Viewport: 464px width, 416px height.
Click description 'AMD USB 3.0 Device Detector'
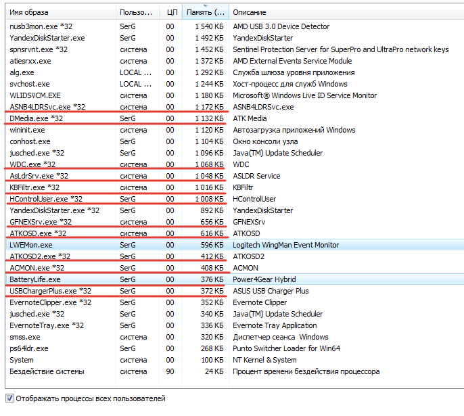pyautogui.click(x=281, y=26)
